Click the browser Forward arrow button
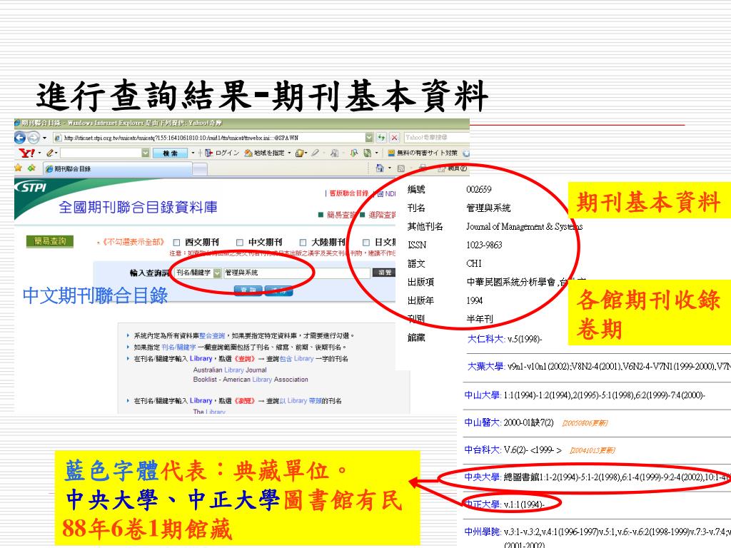The image size is (731, 548). (34, 138)
